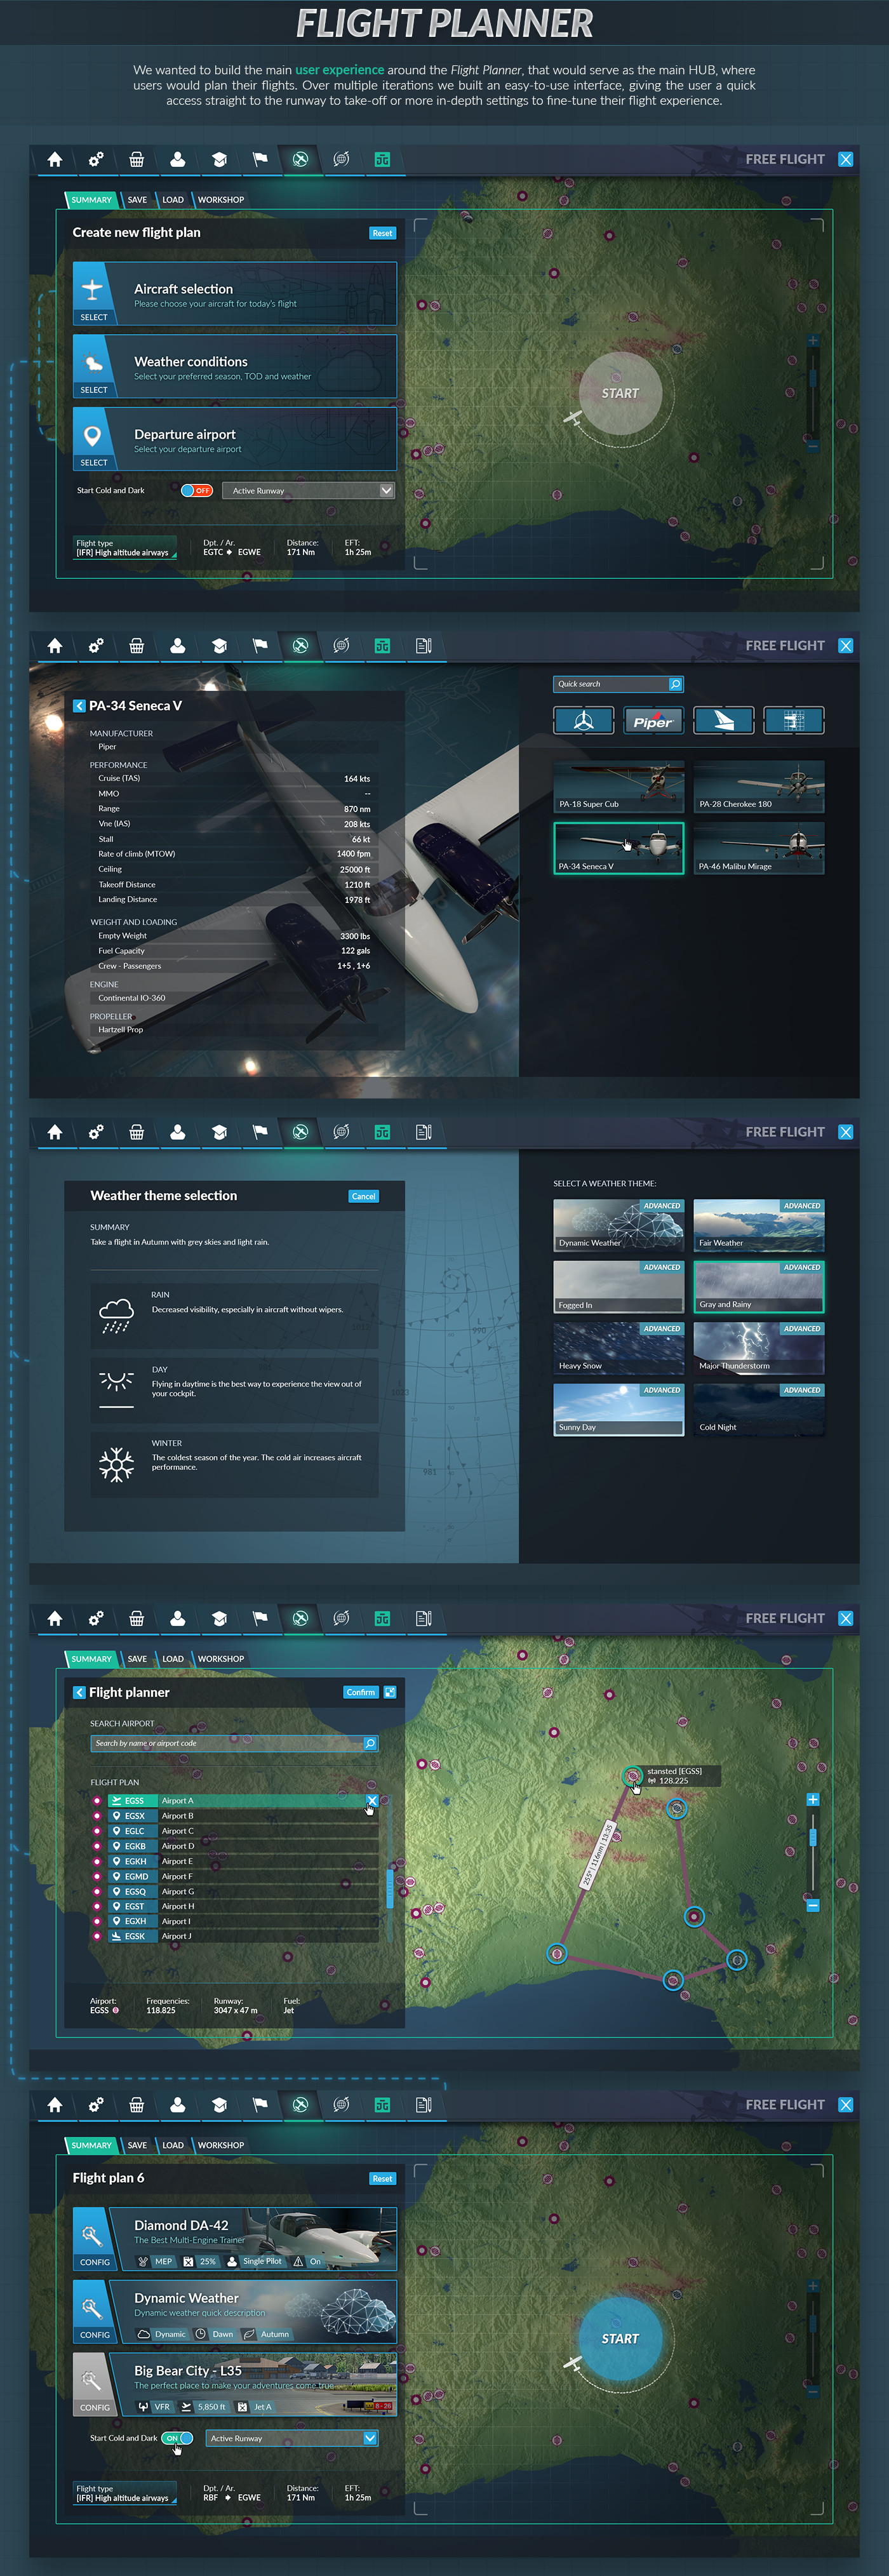
Task: Switch to WORKSHOP tab above 'Create new flight plan'
Action: coord(221,200)
